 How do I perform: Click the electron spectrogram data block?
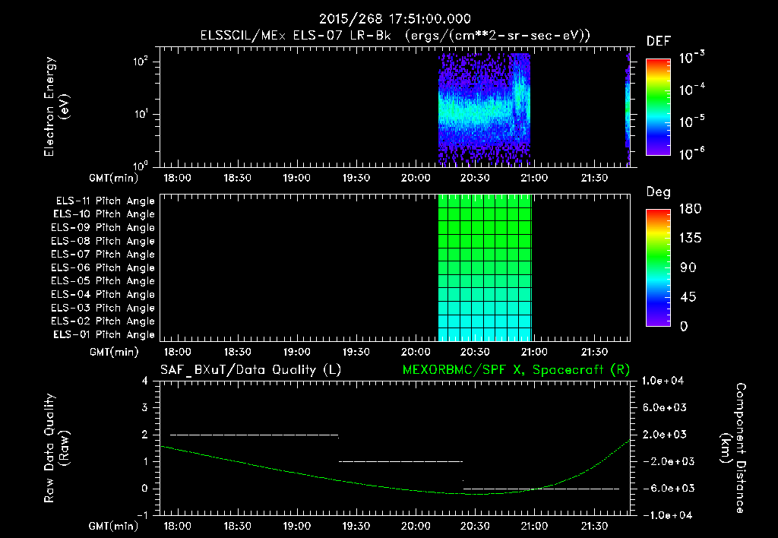pos(484,109)
